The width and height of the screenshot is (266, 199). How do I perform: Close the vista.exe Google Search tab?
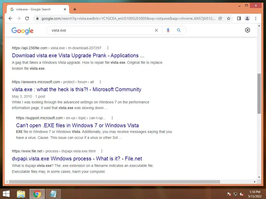[x=65, y=9]
